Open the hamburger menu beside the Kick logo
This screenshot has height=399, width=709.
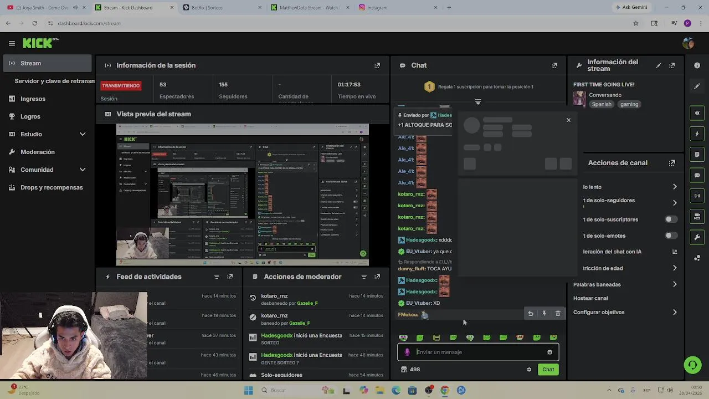12,43
